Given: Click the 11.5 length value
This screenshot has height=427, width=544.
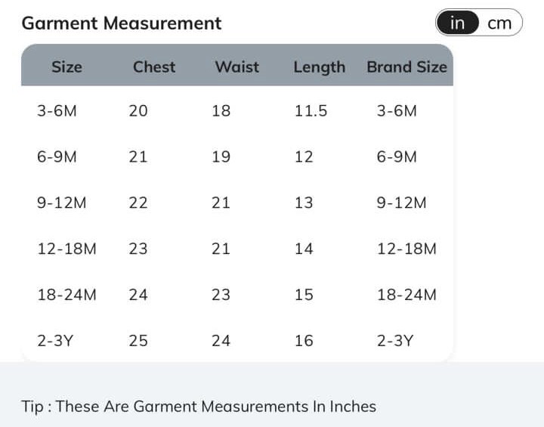Looking at the screenshot, I should (311, 111).
